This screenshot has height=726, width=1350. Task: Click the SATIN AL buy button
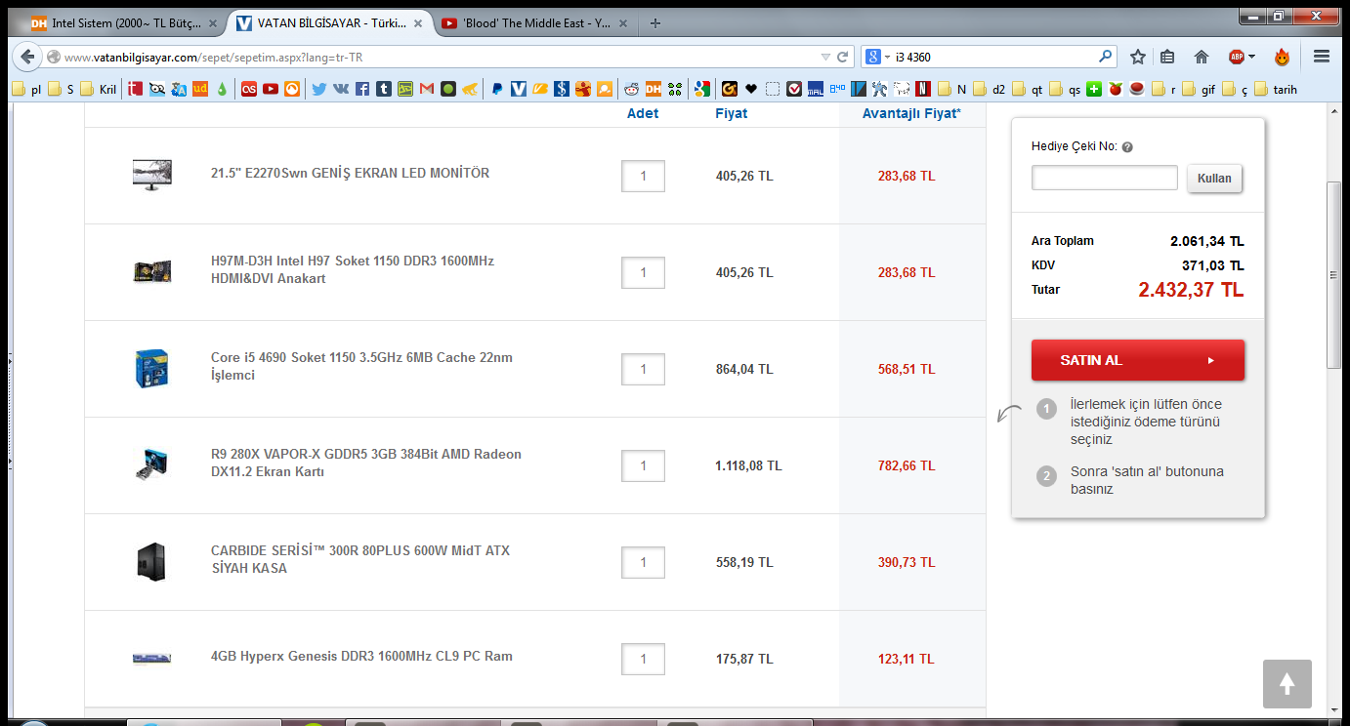(x=1138, y=360)
